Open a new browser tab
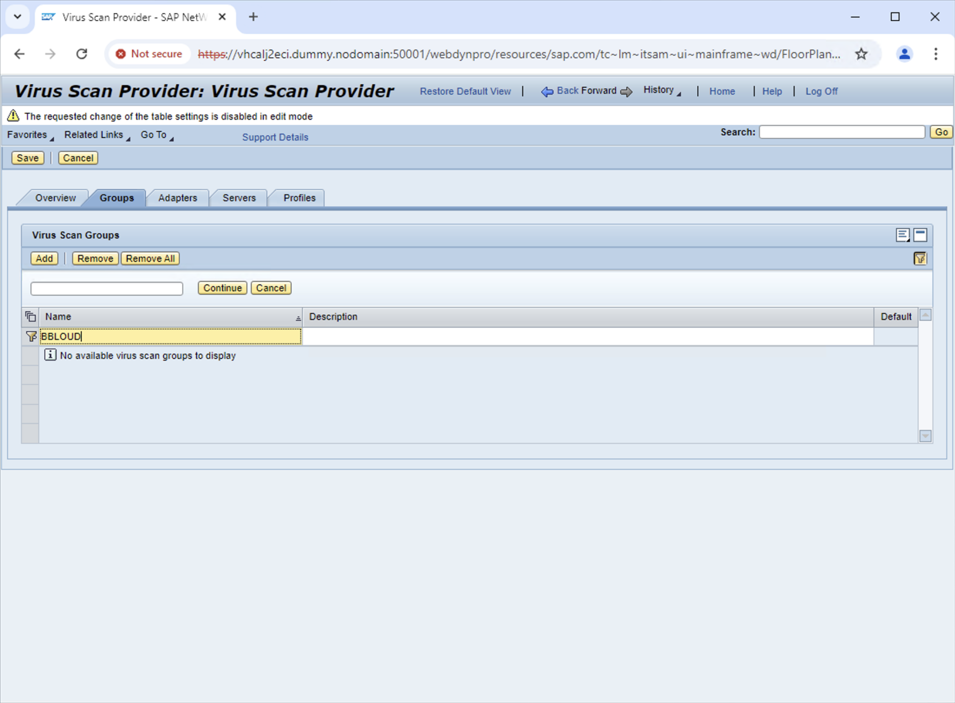This screenshot has height=703, width=955. [253, 17]
